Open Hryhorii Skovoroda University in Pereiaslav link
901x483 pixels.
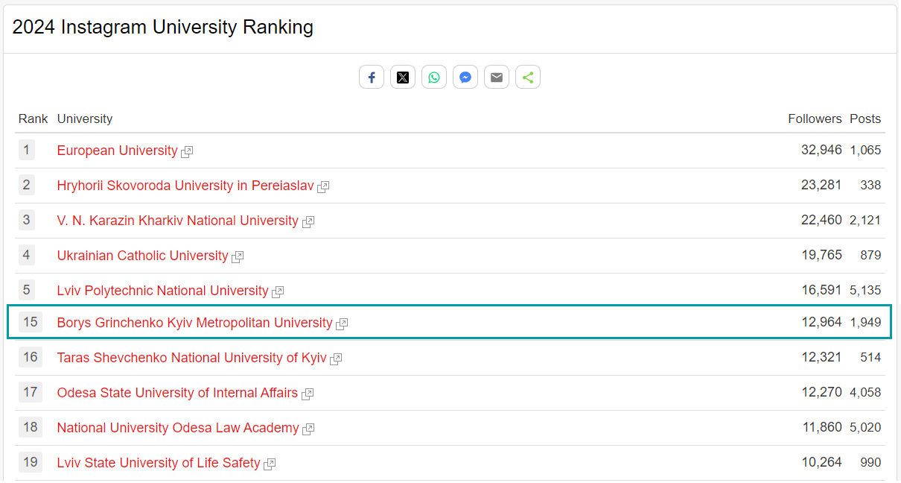point(185,186)
